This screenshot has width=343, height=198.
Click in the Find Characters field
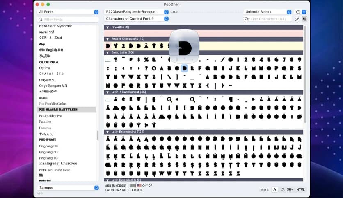coord(268,19)
